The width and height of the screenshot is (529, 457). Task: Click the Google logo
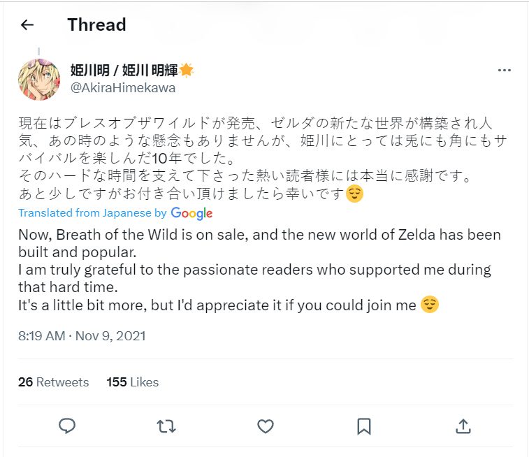(x=191, y=213)
